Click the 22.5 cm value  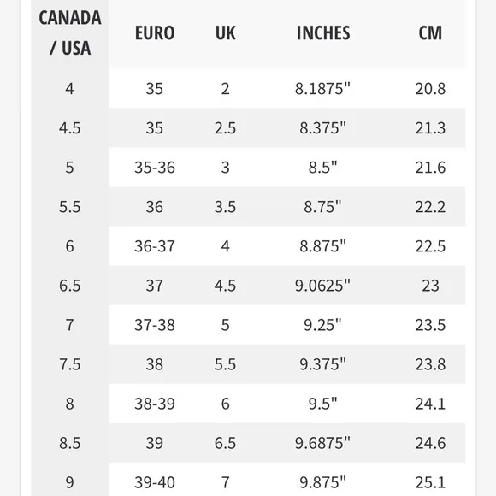tap(430, 246)
